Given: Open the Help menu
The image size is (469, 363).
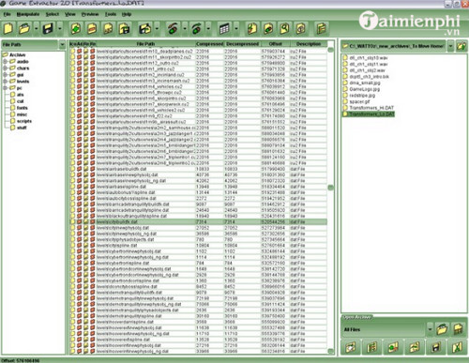Looking at the screenshot, I should point(127,14).
